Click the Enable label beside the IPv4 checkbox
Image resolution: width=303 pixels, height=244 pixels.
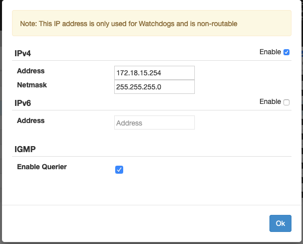coord(270,52)
